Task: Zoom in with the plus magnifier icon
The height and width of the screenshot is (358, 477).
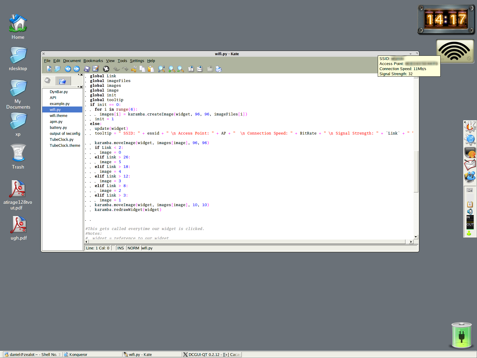Action: 172,69
